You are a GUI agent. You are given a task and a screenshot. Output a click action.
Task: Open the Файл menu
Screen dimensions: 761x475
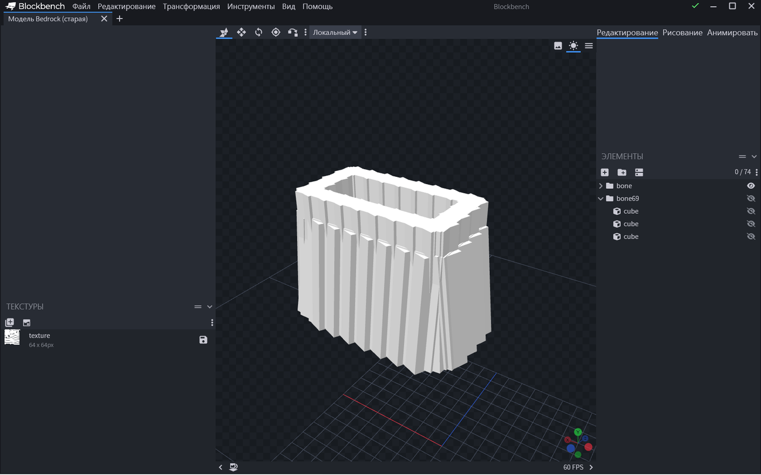(x=81, y=7)
